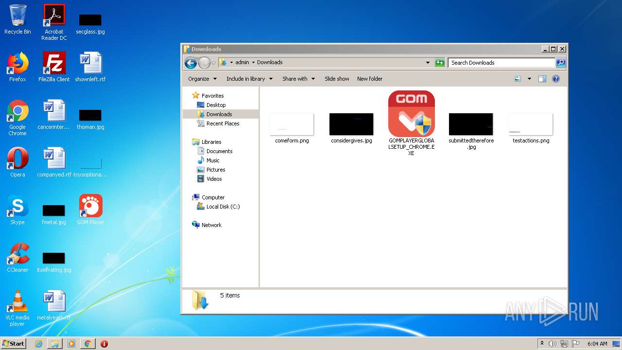Click the search magnifier icon

point(561,63)
